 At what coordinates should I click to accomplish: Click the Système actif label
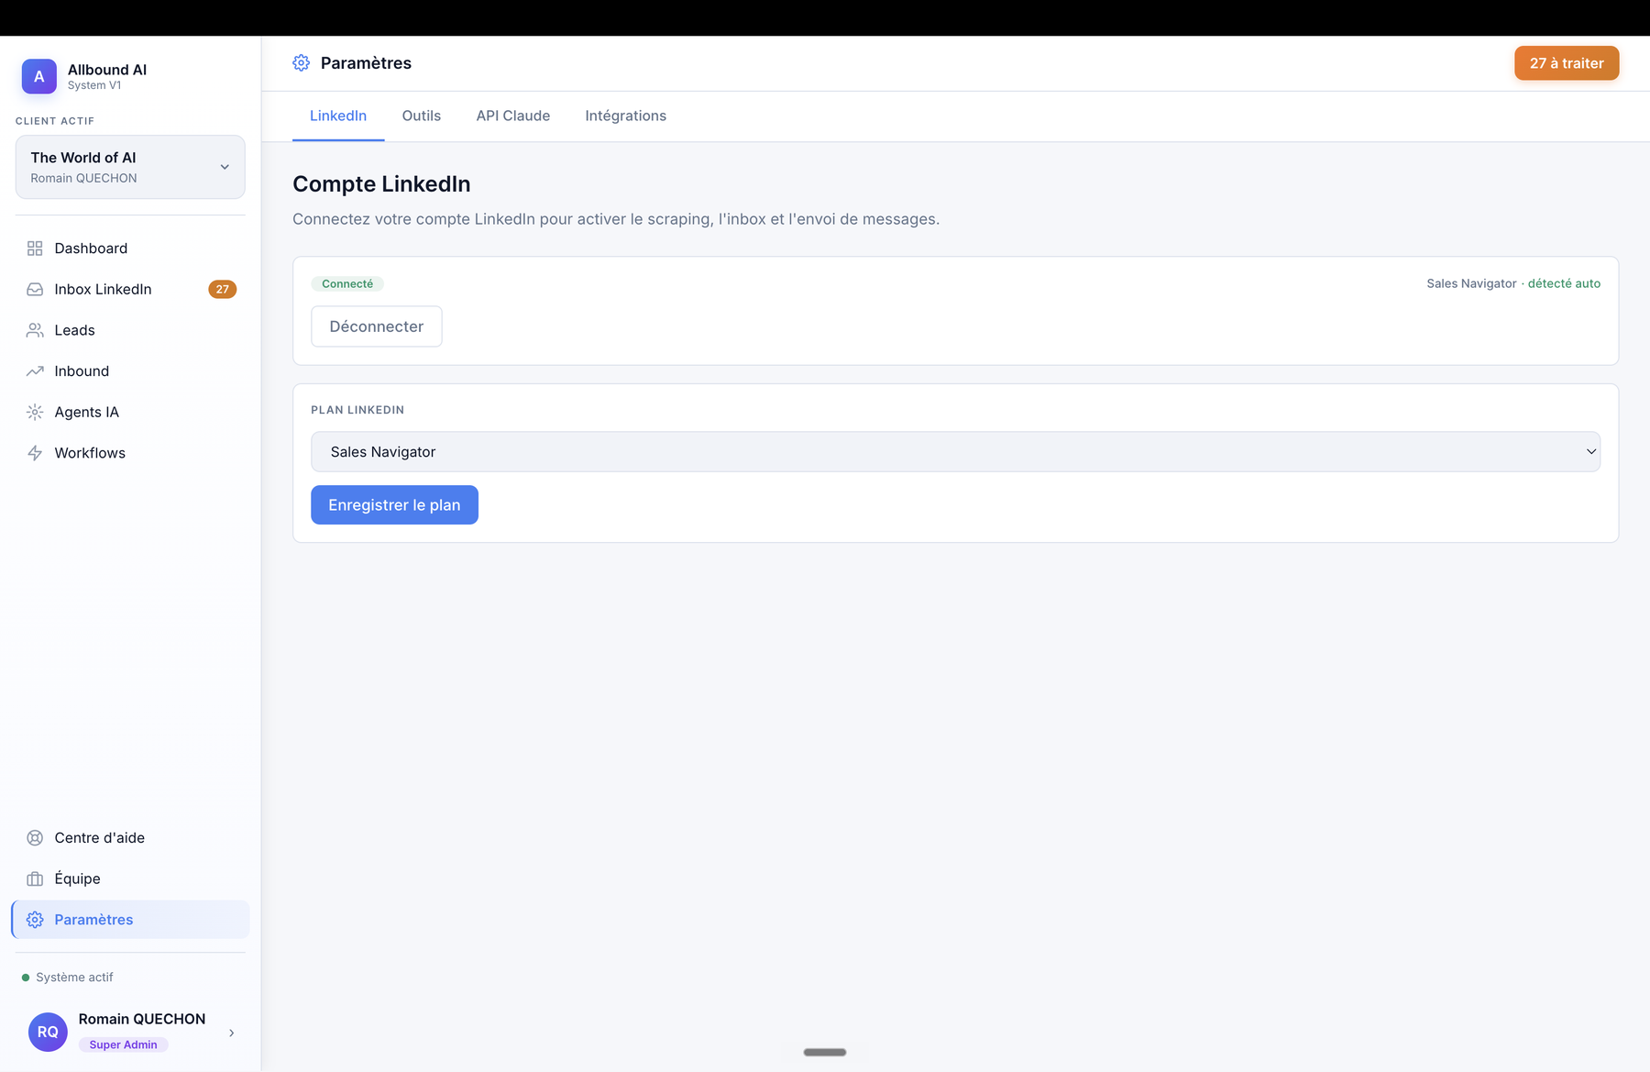pyautogui.click(x=74, y=978)
